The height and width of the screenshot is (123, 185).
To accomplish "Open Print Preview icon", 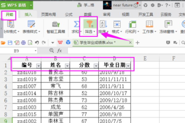I will (x=30, y=43).
